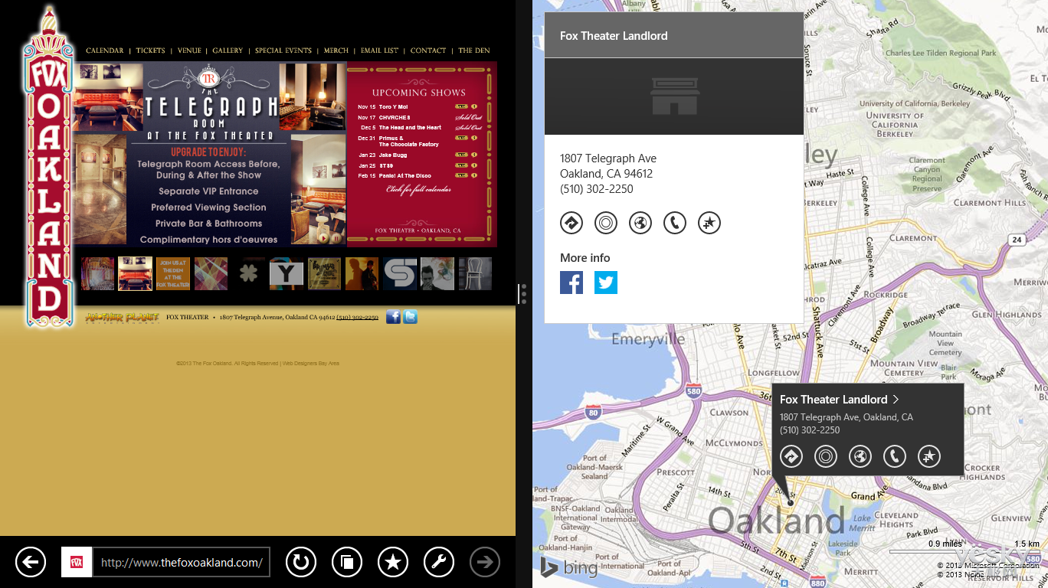Click the ticket icon for Jake Bugg
Image resolution: width=1048 pixels, height=588 pixels.
[461, 155]
